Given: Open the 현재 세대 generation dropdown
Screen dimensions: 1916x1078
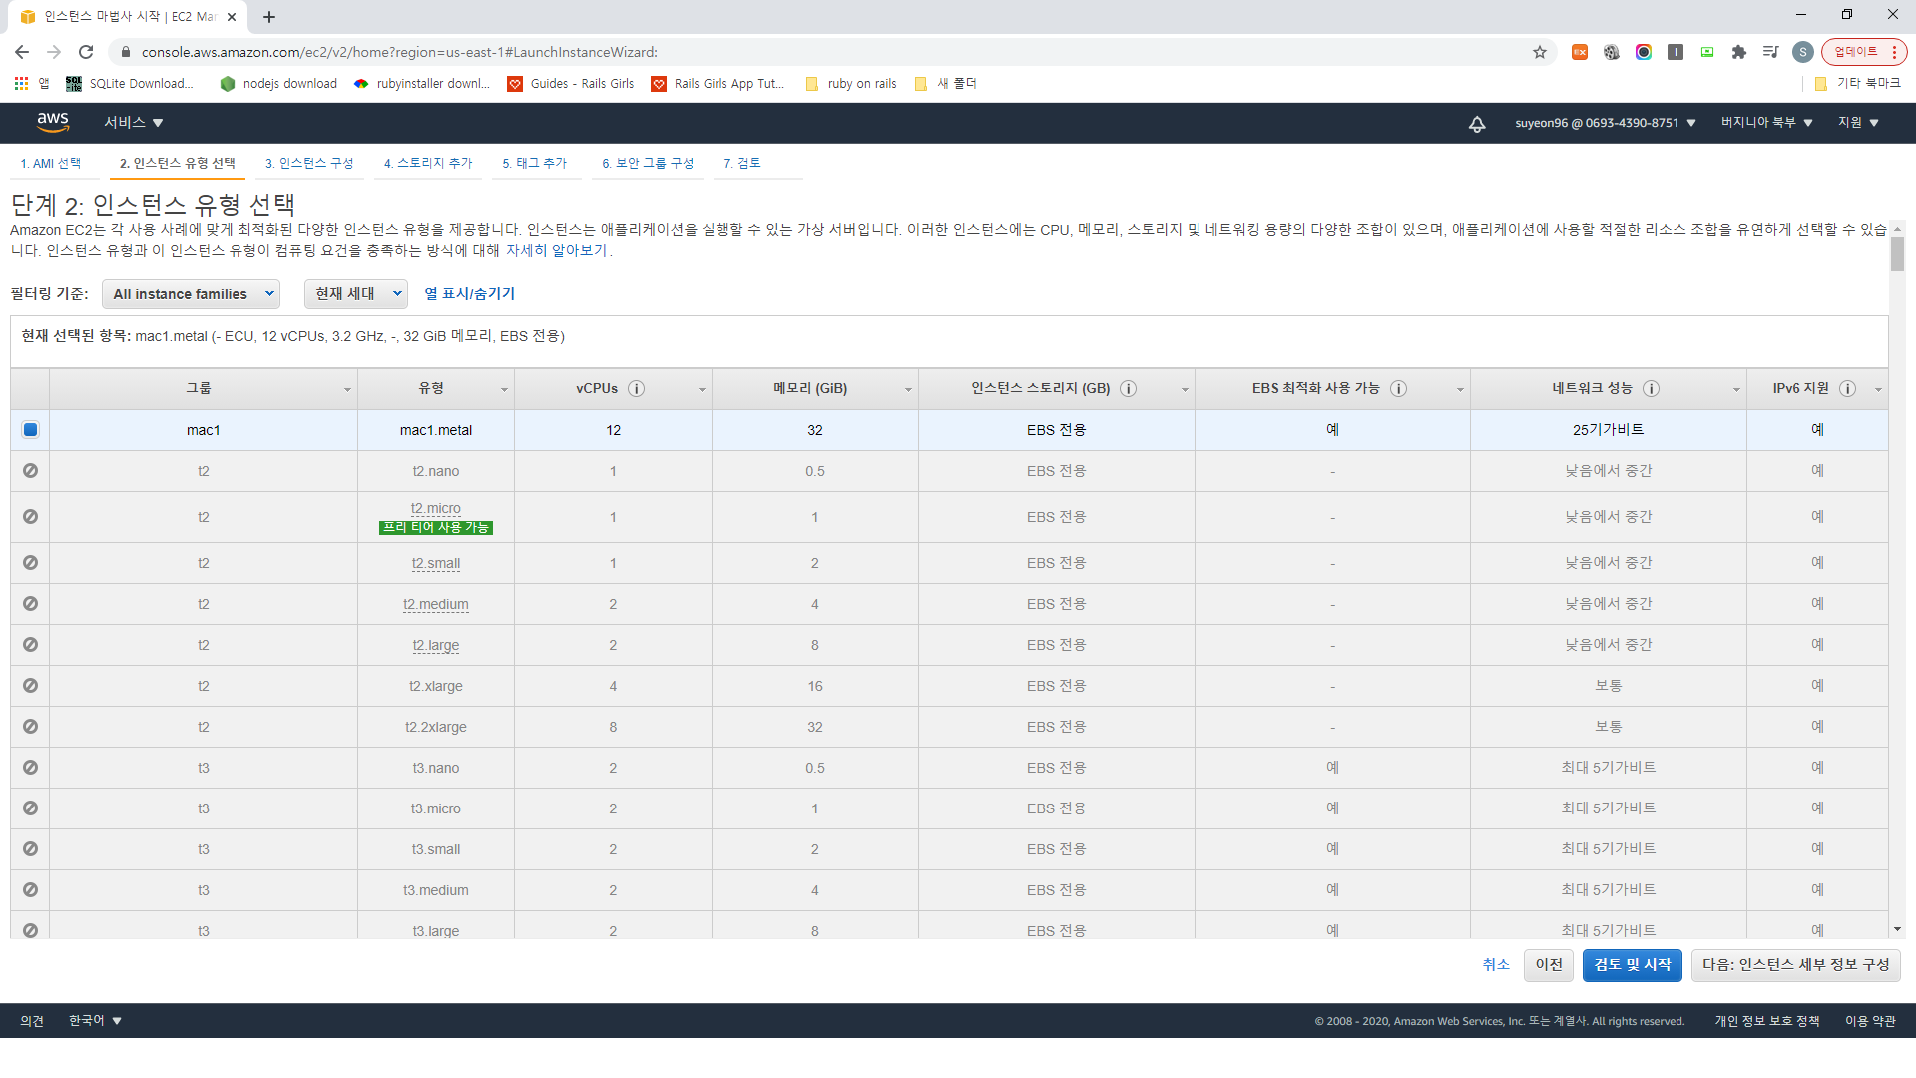Looking at the screenshot, I should click(x=356, y=294).
